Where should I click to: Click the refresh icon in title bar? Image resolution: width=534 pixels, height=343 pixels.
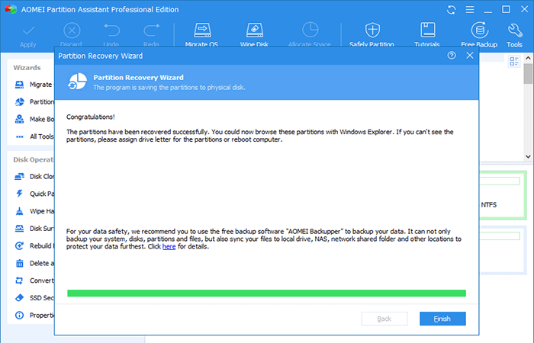point(452,9)
